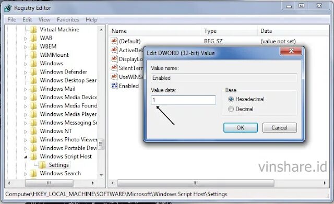334x204 pixels.
Task: Select the ActiveDebugging string value icon
Action: [x=114, y=50]
